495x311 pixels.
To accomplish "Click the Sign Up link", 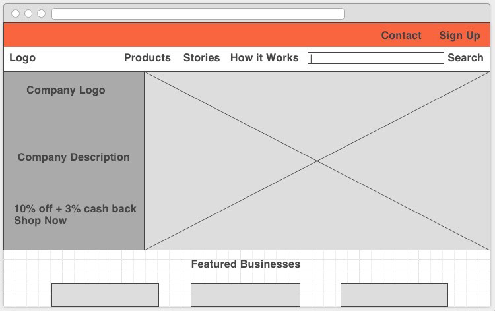I will pos(459,36).
